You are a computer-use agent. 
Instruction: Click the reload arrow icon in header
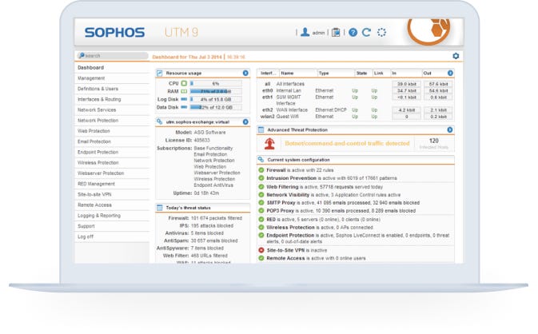(366, 32)
